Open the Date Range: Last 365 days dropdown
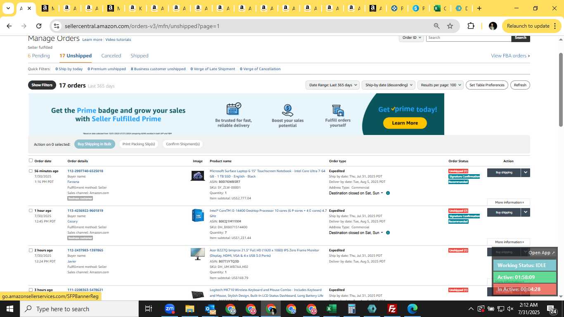The image size is (564, 317). point(332,85)
